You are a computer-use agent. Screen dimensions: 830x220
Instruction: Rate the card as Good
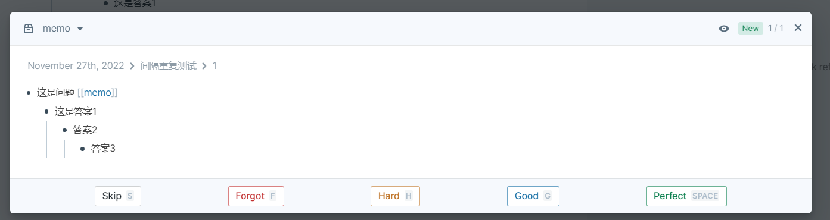pyautogui.click(x=533, y=196)
